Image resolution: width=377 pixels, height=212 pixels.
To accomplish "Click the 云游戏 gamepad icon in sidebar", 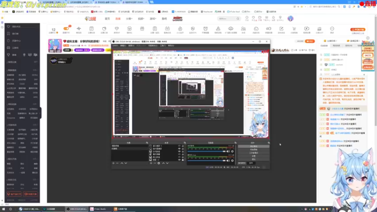I will point(8,48).
